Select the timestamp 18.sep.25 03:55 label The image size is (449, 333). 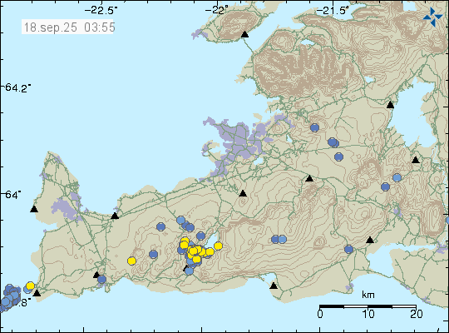(x=68, y=27)
